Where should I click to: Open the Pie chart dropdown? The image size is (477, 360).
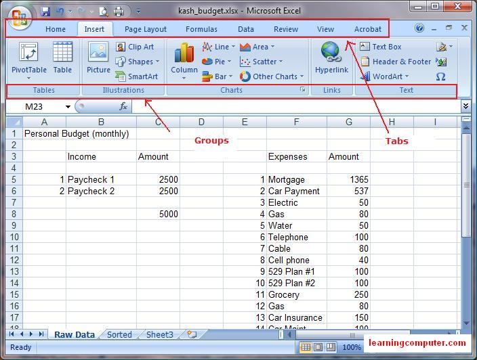tap(216, 62)
